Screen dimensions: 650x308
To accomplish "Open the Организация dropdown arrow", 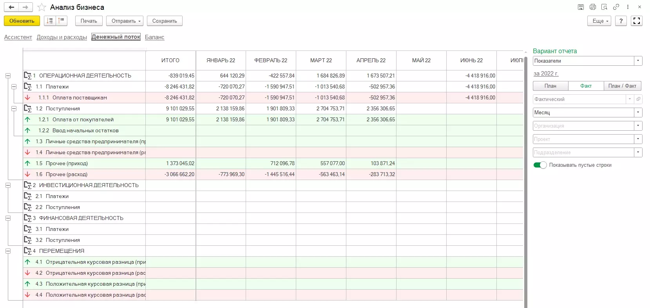I will coord(638,126).
